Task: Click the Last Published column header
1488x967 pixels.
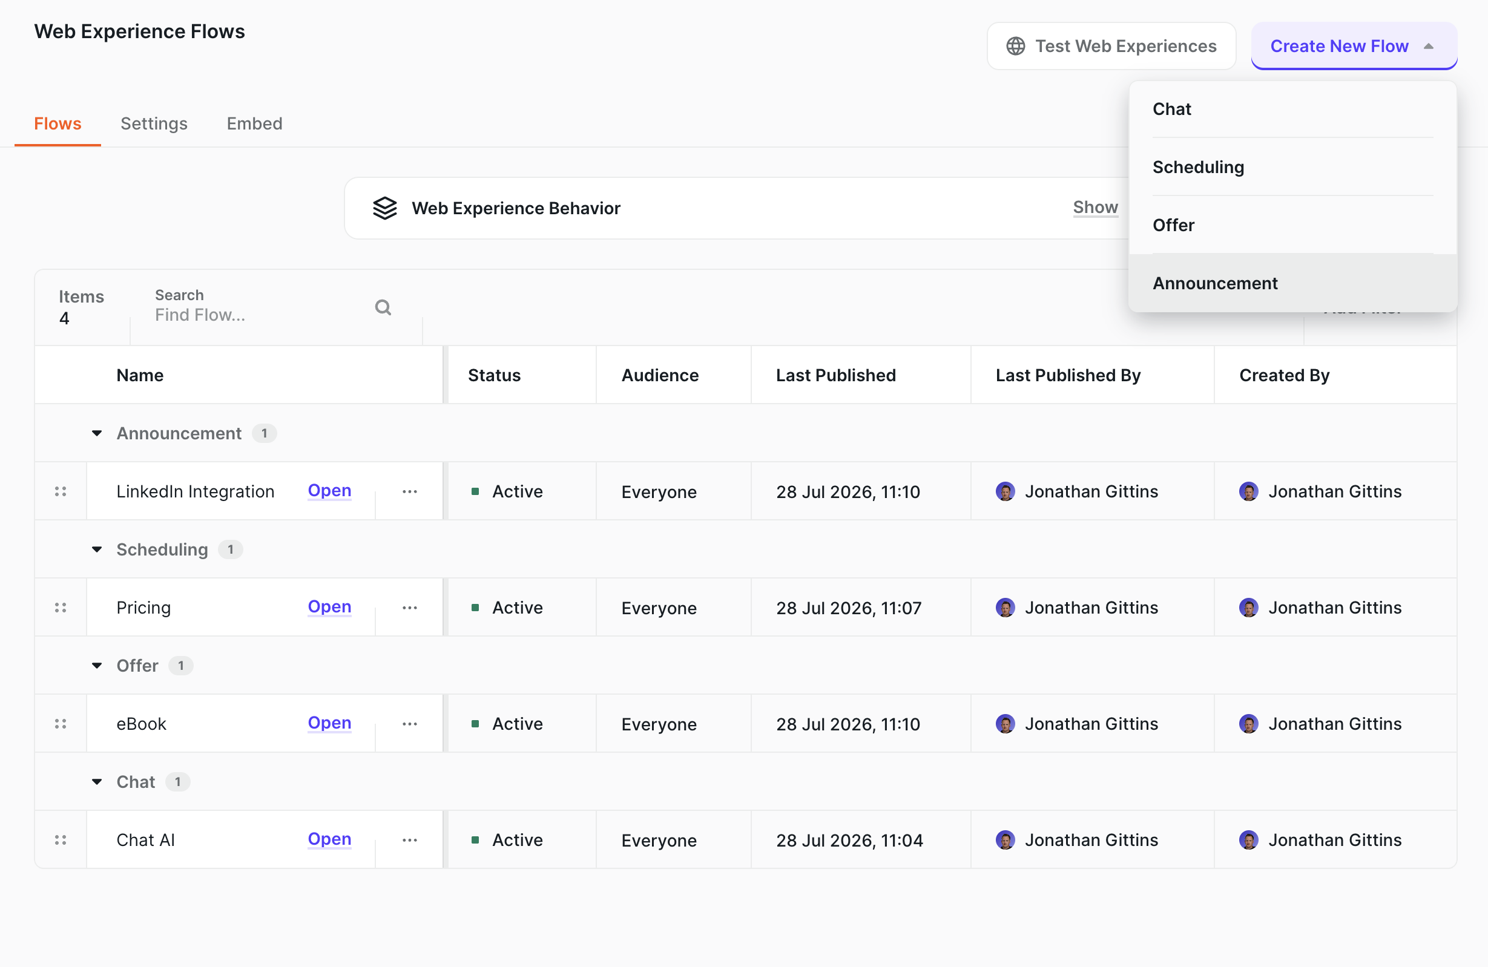Action: click(x=836, y=375)
